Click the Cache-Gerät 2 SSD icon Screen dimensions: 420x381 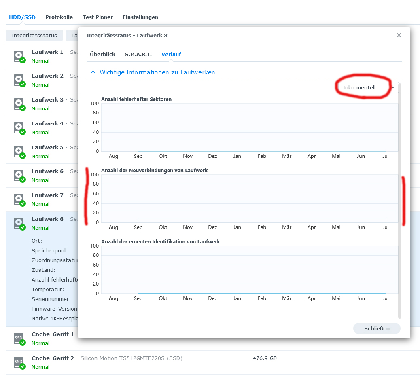pyautogui.click(x=19, y=363)
